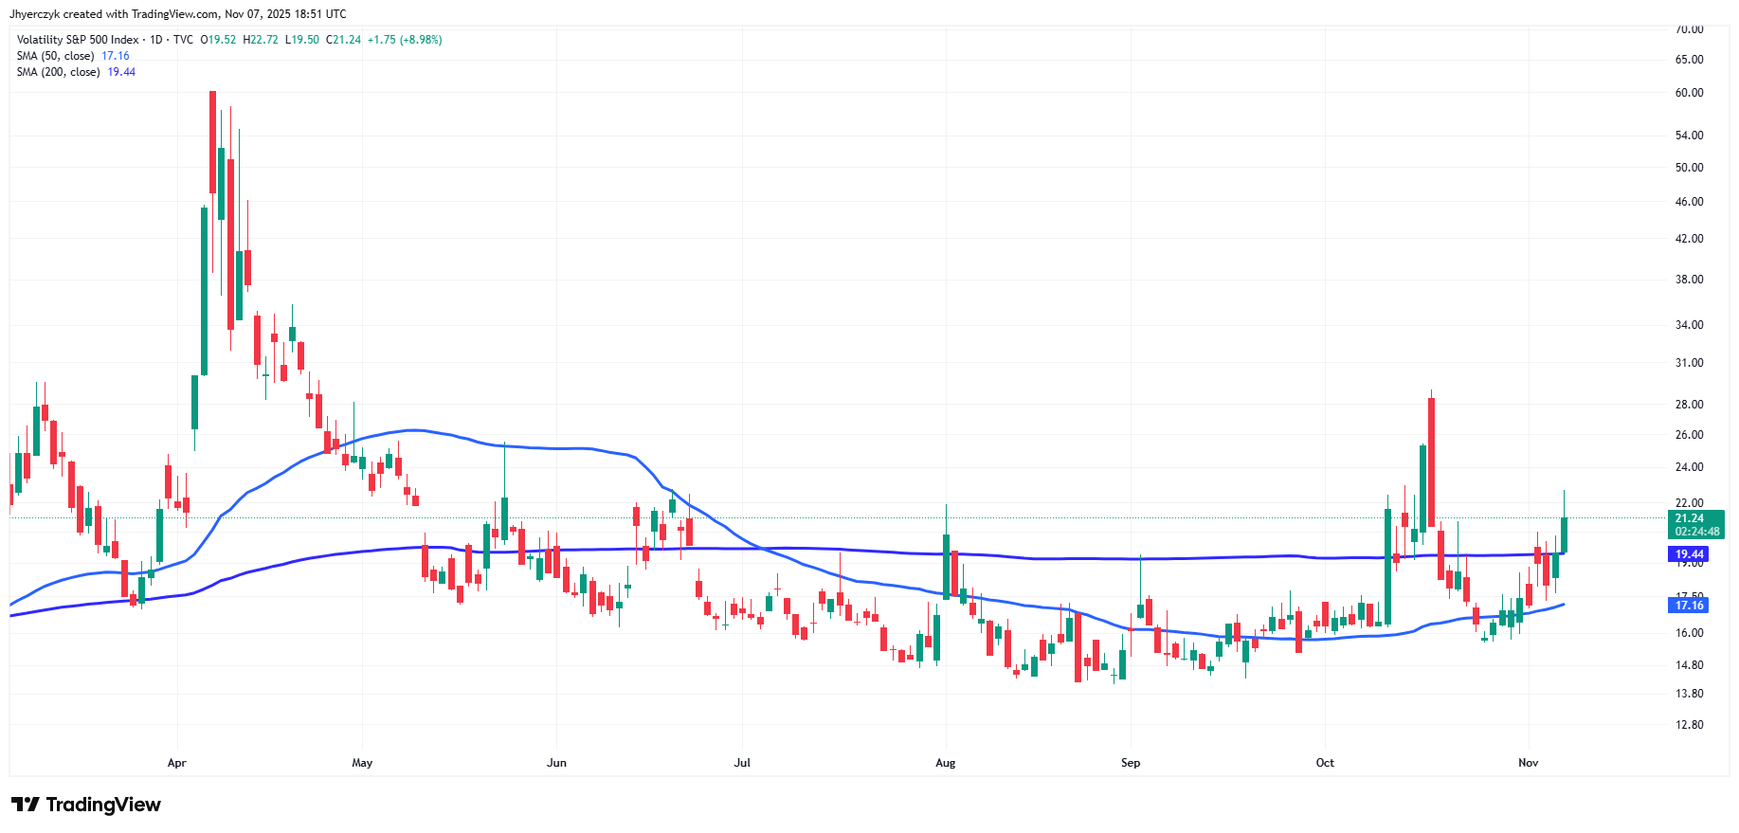Click the Aug label on time axis
This screenshot has height=833, width=1739.
946,763
